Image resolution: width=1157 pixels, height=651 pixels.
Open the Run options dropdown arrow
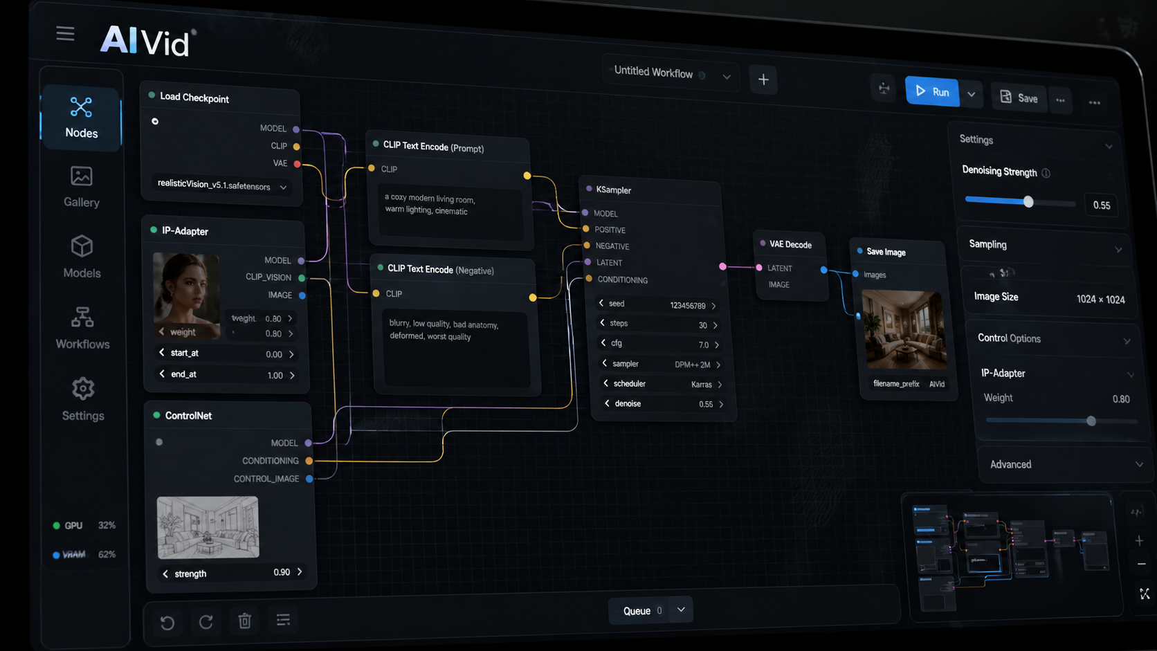[972, 94]
